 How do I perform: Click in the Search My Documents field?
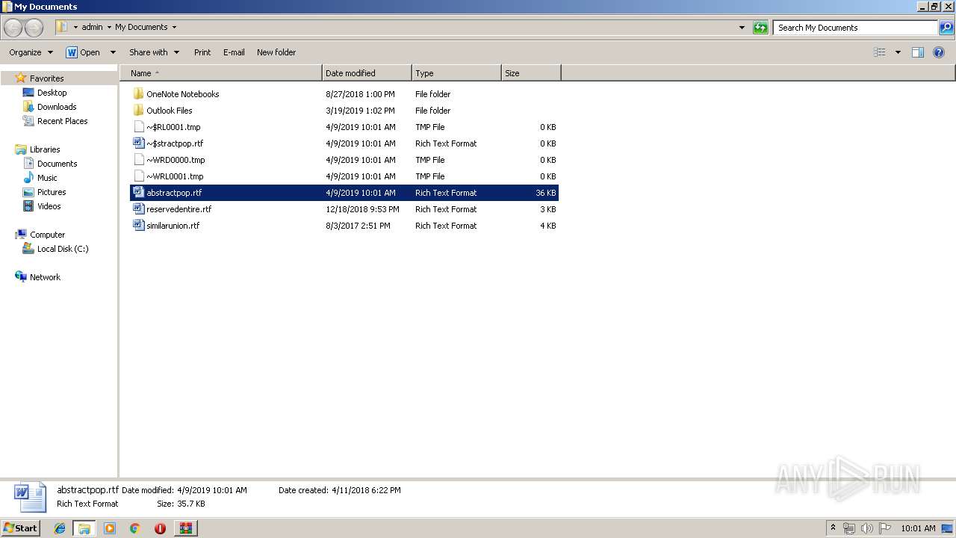[x=855, y=28]
